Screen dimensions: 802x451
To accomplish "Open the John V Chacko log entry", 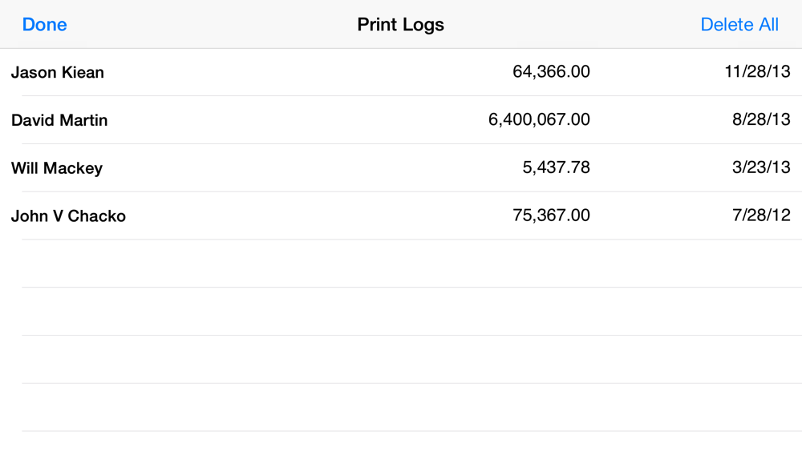I will [x=401, y=215].
